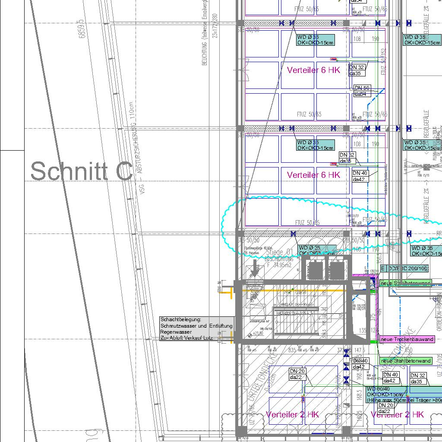Viewport: 442px width, 442px height.
Task: Click the 835 dimension below the stairwell
Action: (292, 350)
